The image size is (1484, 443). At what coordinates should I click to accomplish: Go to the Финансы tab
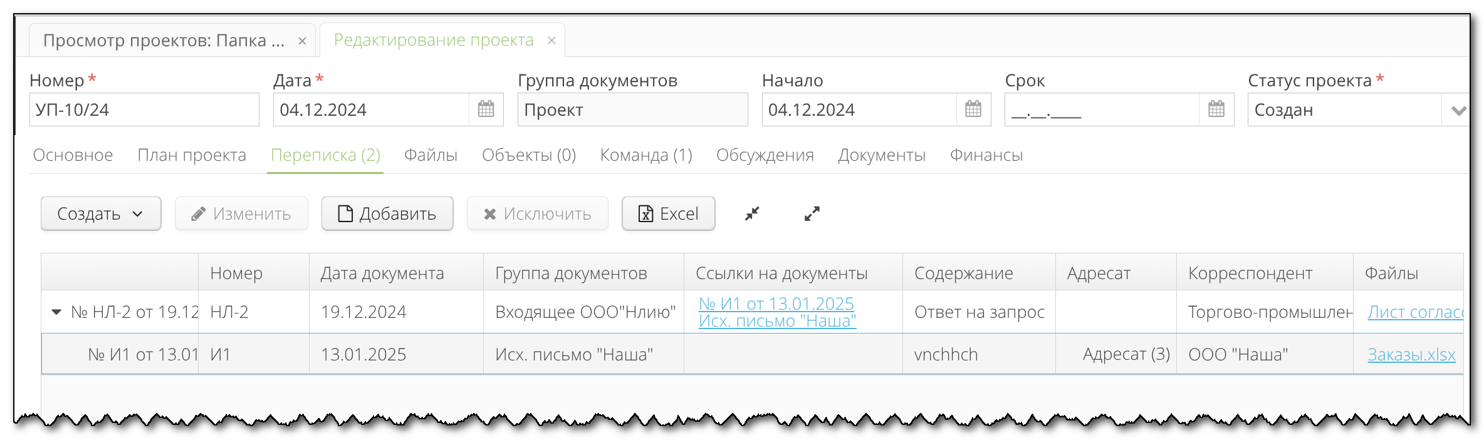pyautogui.click(x=986, y=155)
